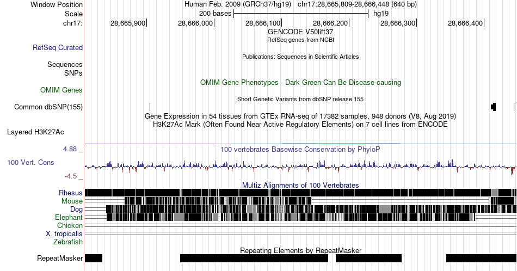Screen dimensions: 517x271
Task: Click the 28,665,900 ruler position
Action: (x=128, y=23)
